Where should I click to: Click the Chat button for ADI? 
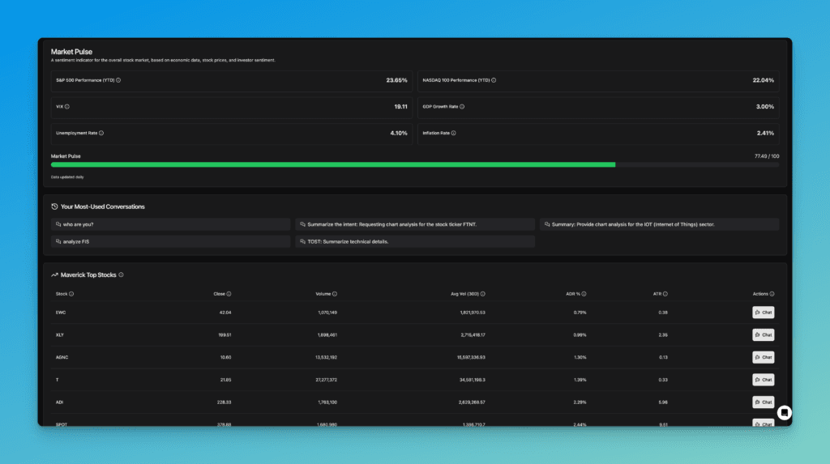(764, 402)
